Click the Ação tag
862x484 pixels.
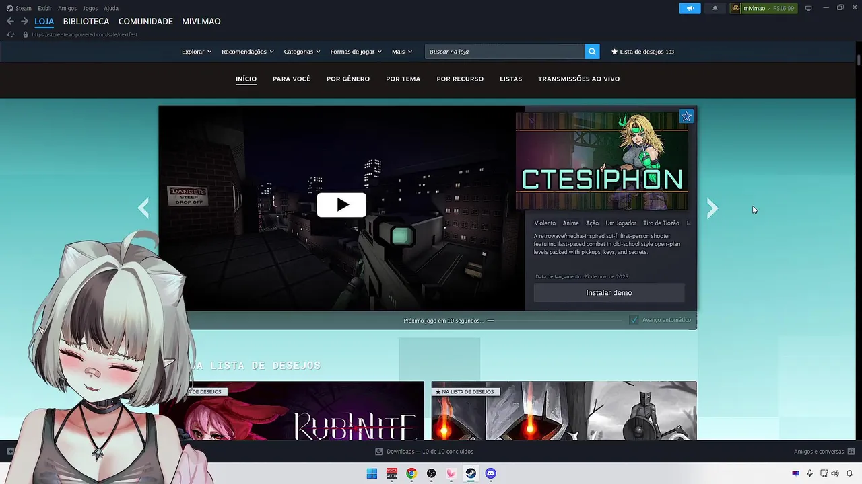point(592,223)
